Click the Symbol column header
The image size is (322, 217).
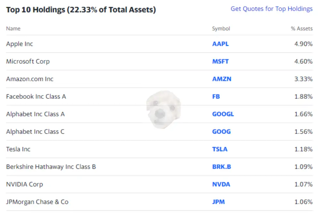(x=220, y=29)
